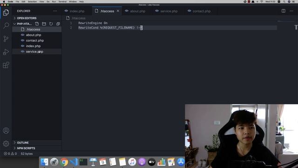Open the Go menu
Screen dimensions: 298x168
click(48, 1)
